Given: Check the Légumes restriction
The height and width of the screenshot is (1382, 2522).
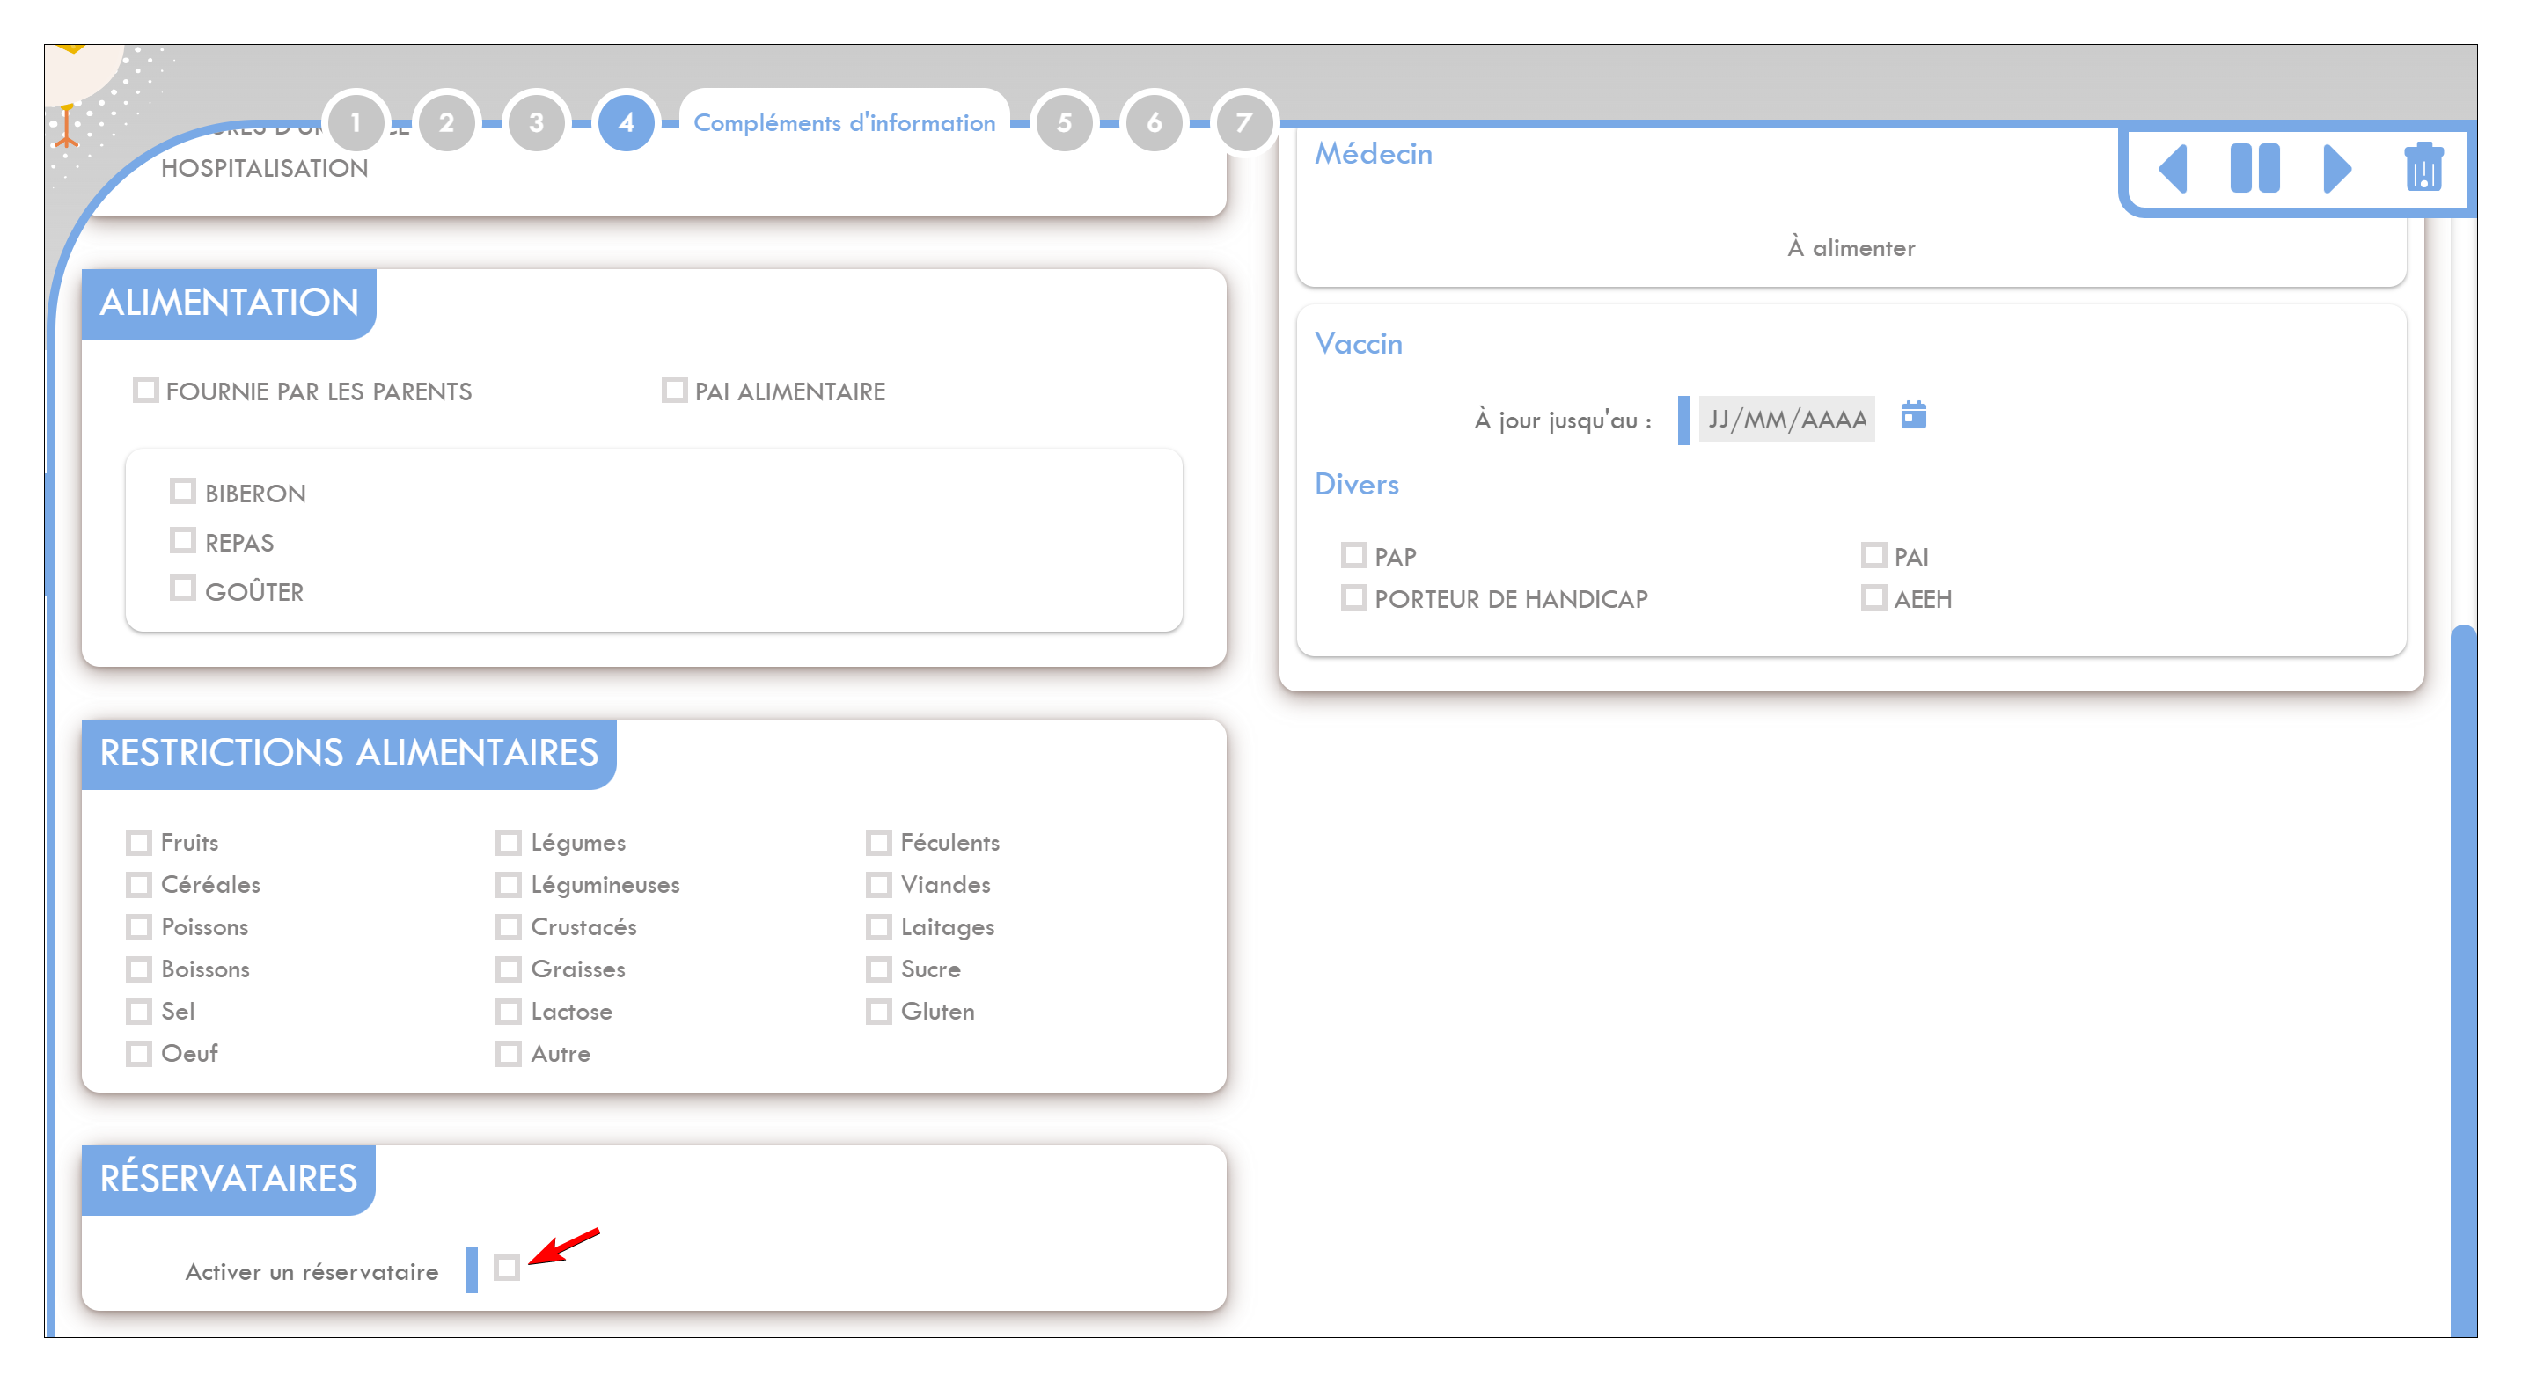Looking at the screenshot, I should 508,842.
